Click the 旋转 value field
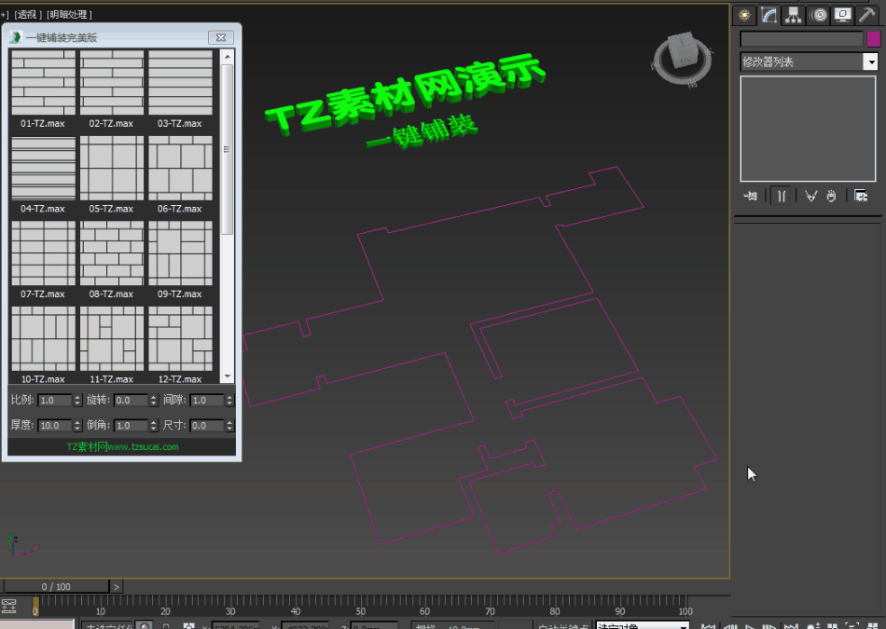Image resolution: width=886 pixels, height=629 pixels. pos(132,401)
